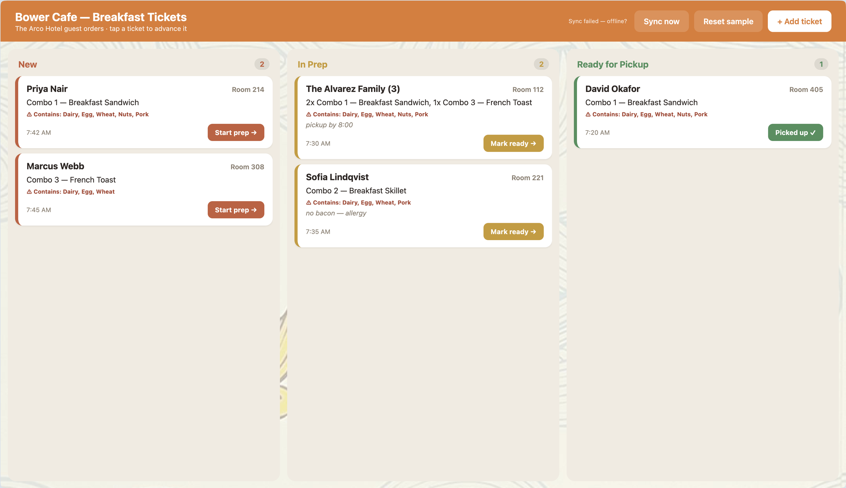Click the allergen warning icon on Marcus Webb's ticket
The image size is (846, 488).
(29, 192)
